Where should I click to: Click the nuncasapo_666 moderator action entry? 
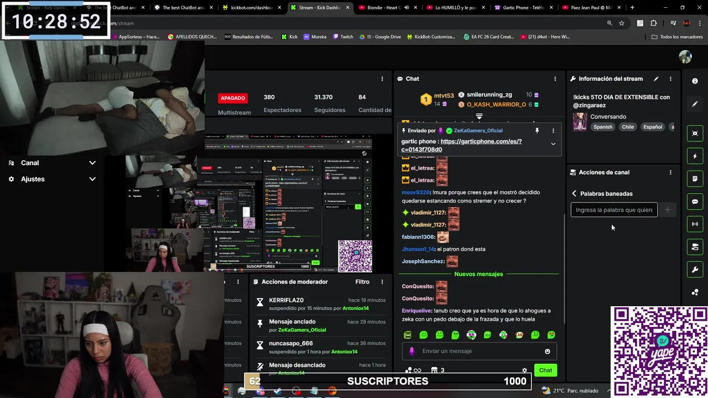click(321, 347)
